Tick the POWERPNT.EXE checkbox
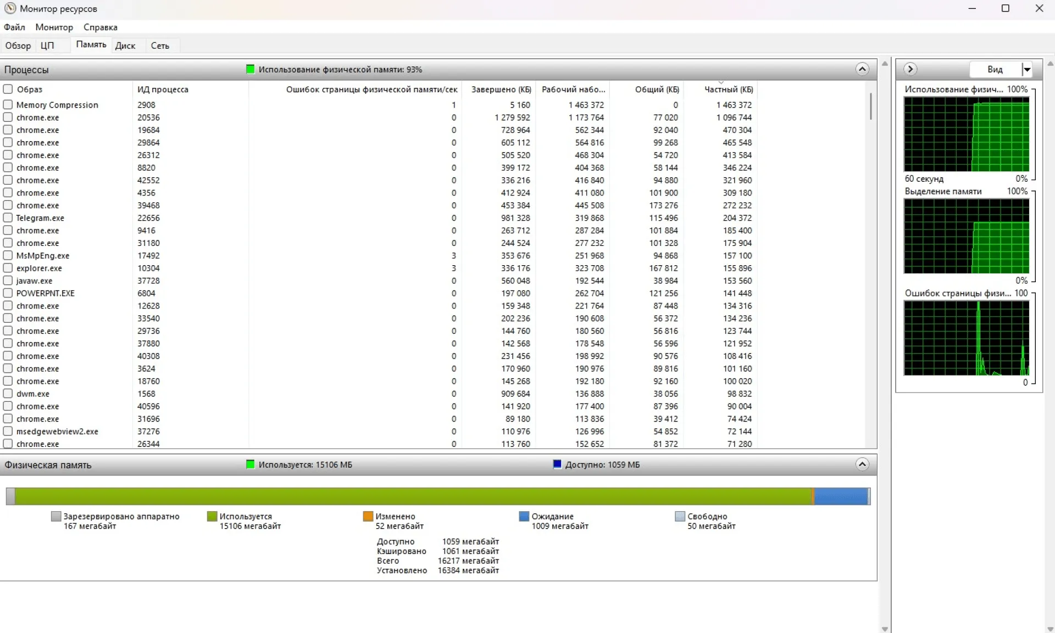Viewport: 1055px width, 633px height. pos(8,293)
